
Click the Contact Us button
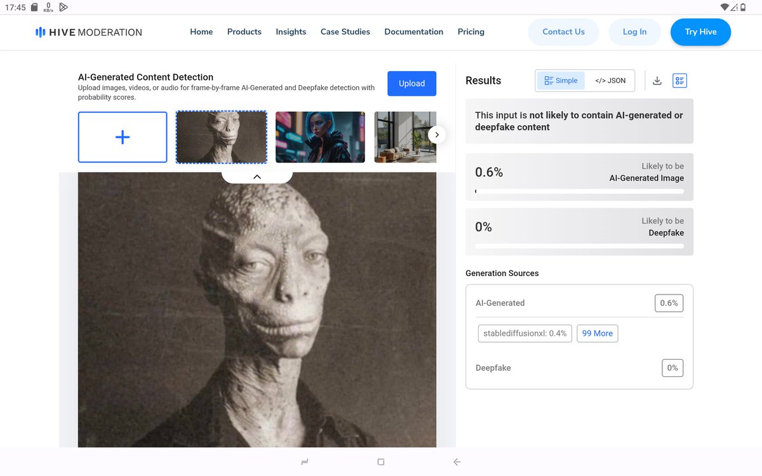563,32
